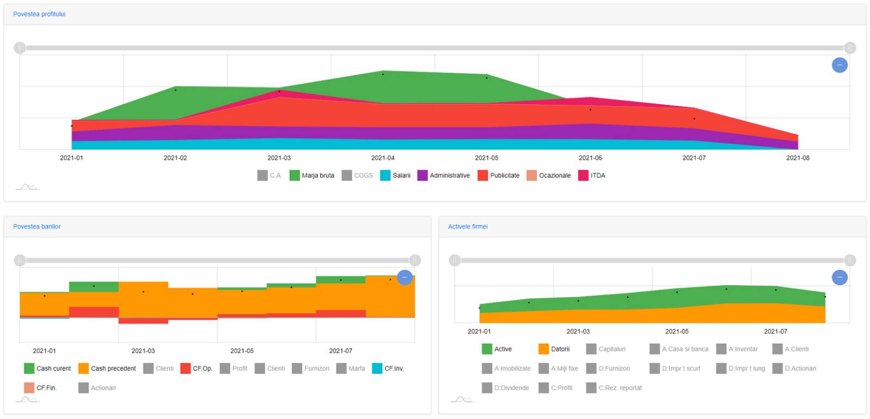
Task: Click the Activele firmei panel heading
Action: coord(468,226)
